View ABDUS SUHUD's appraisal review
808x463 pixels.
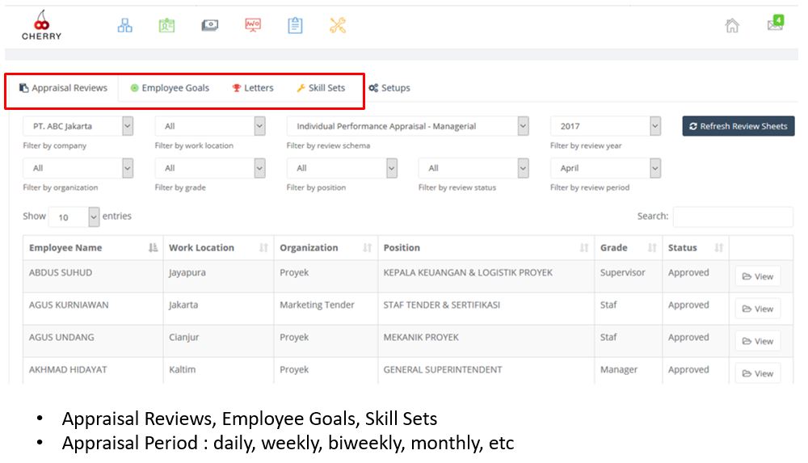[x=757, y=276]
